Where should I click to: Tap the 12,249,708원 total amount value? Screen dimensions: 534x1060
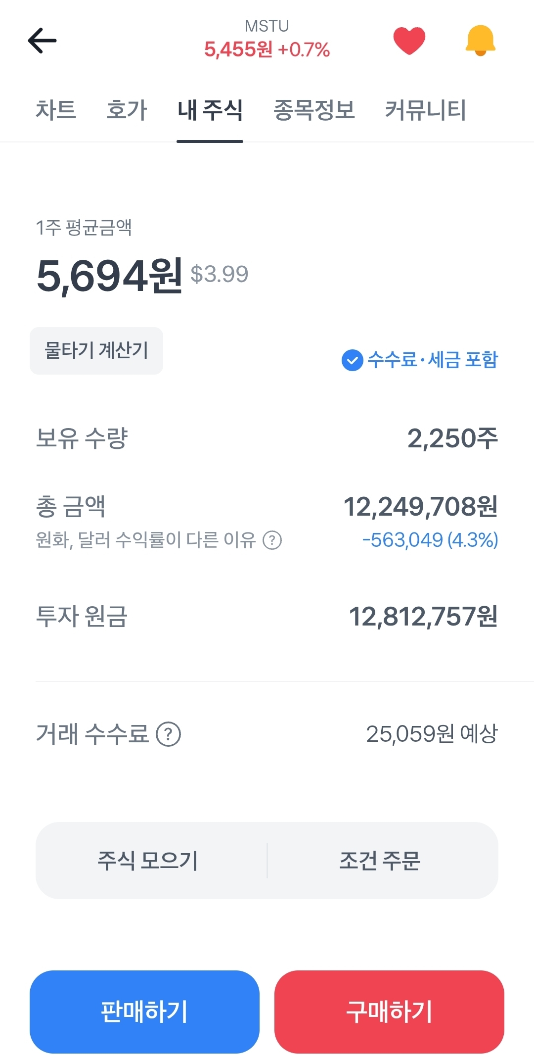(420, 507)
